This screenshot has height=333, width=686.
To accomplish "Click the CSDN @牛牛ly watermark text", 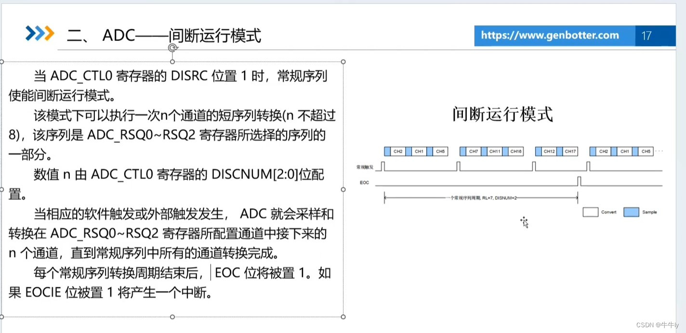I will tap(657, 325).
